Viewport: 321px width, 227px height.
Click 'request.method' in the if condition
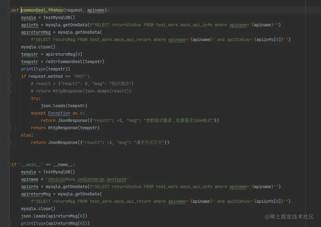(x=46, y=76)
